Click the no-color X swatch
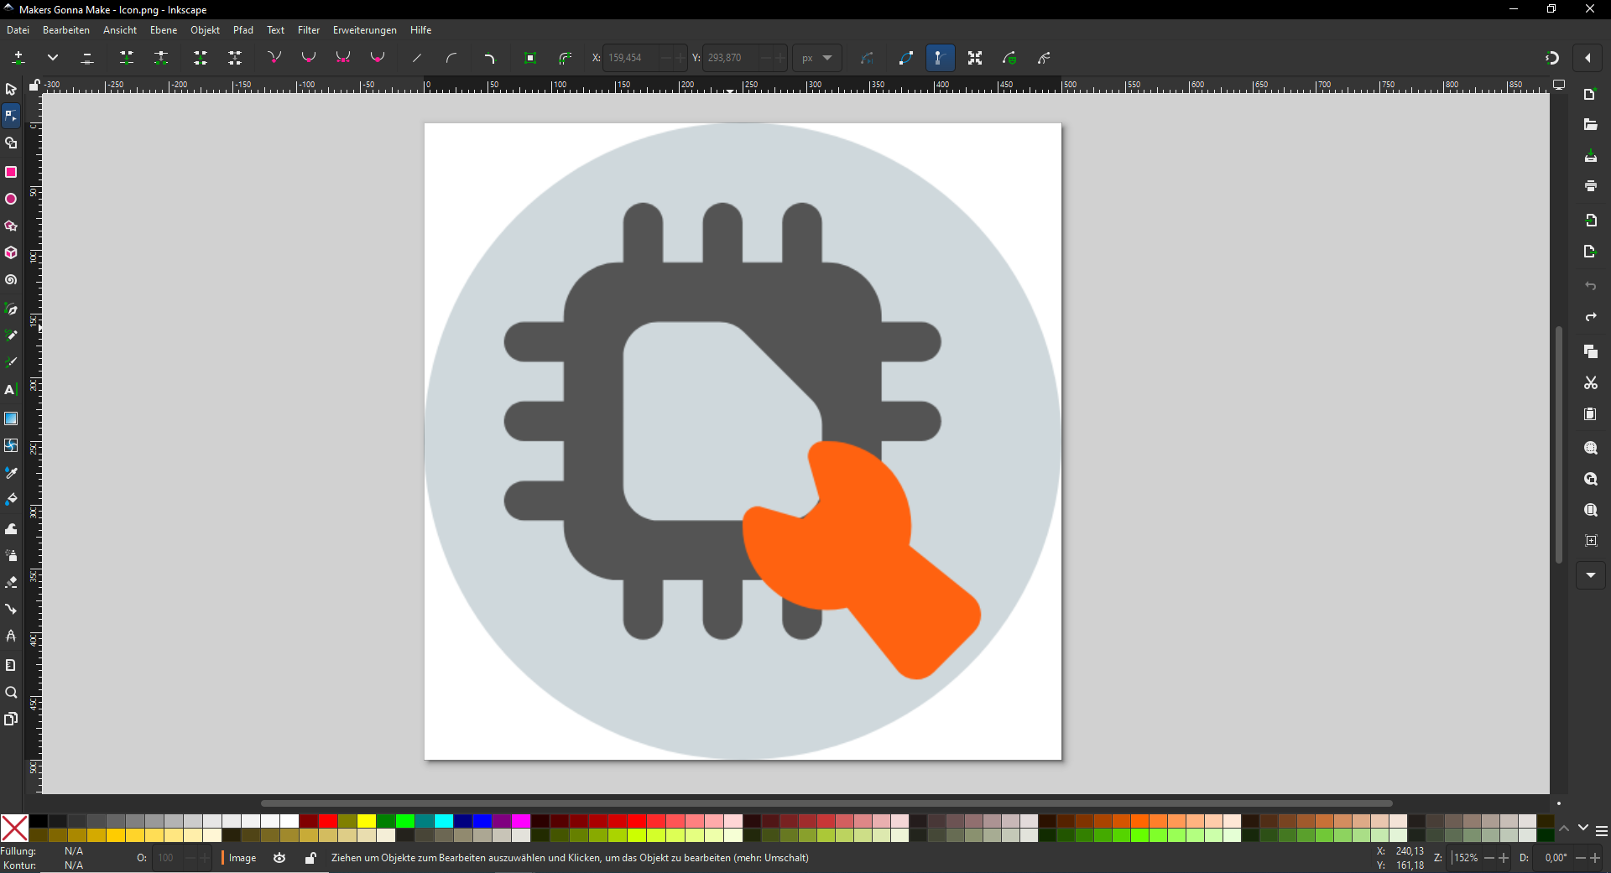The width and height of the screenshot is (1611, 873). tap(14, 828)
